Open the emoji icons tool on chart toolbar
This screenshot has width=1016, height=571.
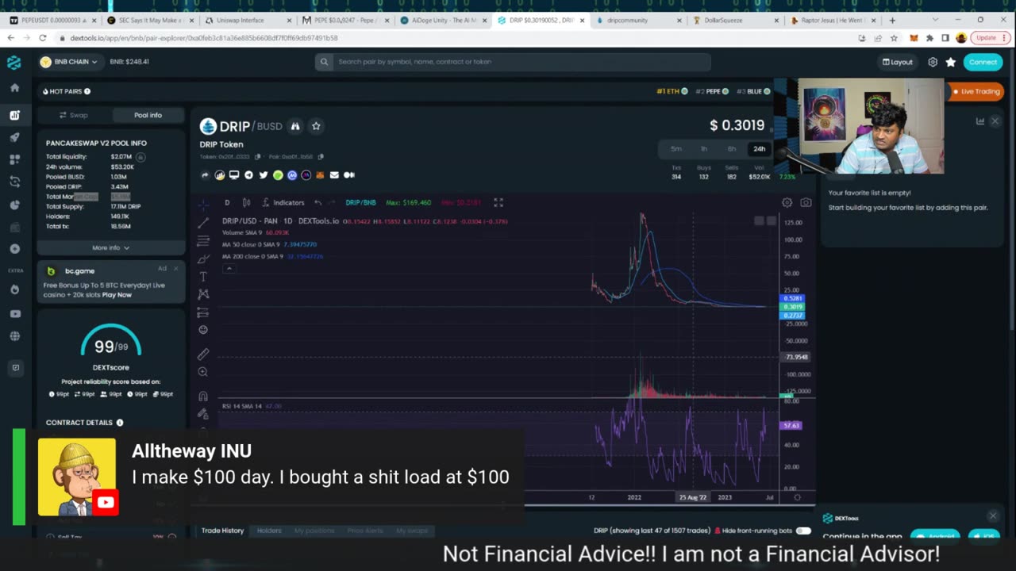pos(203,330)
